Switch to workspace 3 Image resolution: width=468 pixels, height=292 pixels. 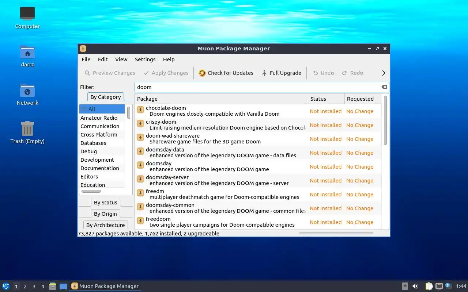34,287
